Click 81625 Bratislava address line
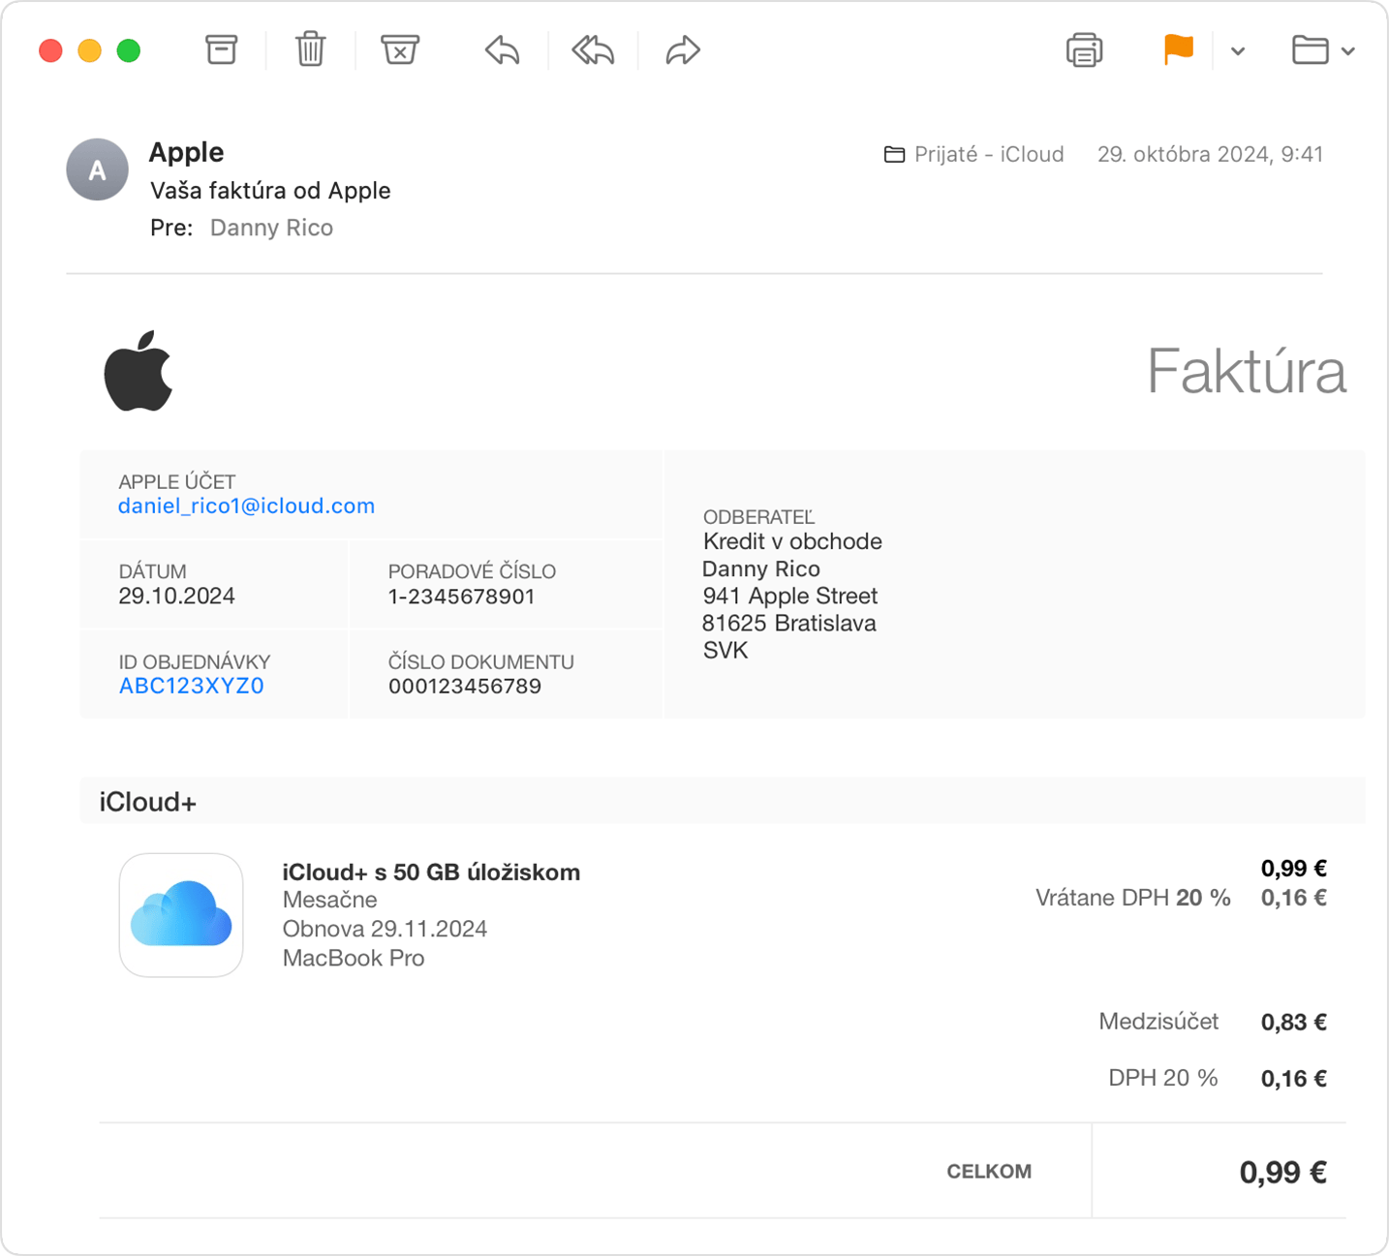The image size is (1389, 1257). [x=789, y=623]
